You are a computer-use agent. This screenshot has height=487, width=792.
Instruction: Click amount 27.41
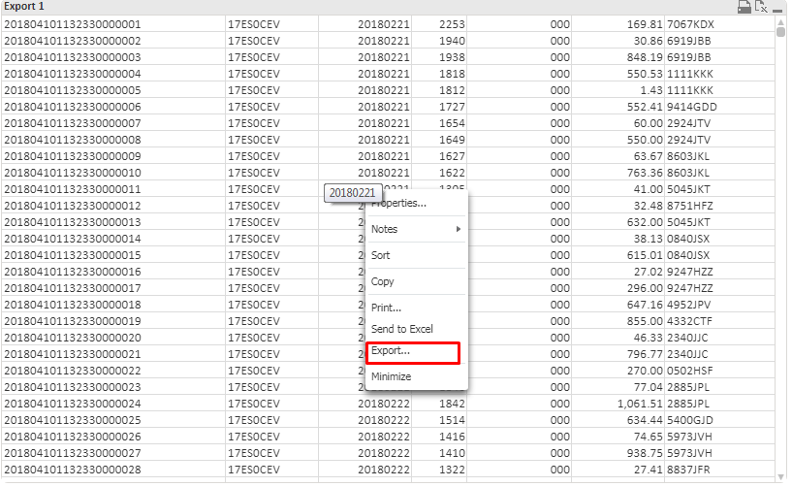click(x=648, y=470)
